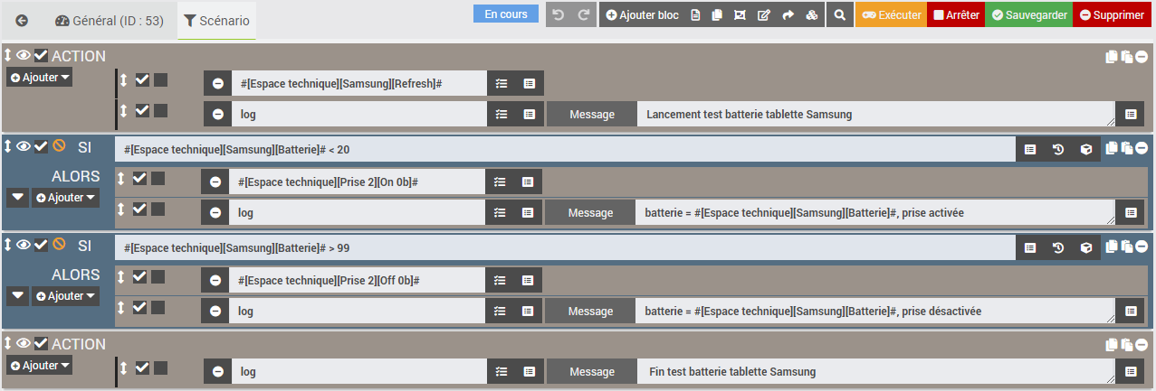1156x391 pixels.
Task: Pick equipment for Batterie > 99 condition
Action: pyautogui.click(x=1086, y=247)
